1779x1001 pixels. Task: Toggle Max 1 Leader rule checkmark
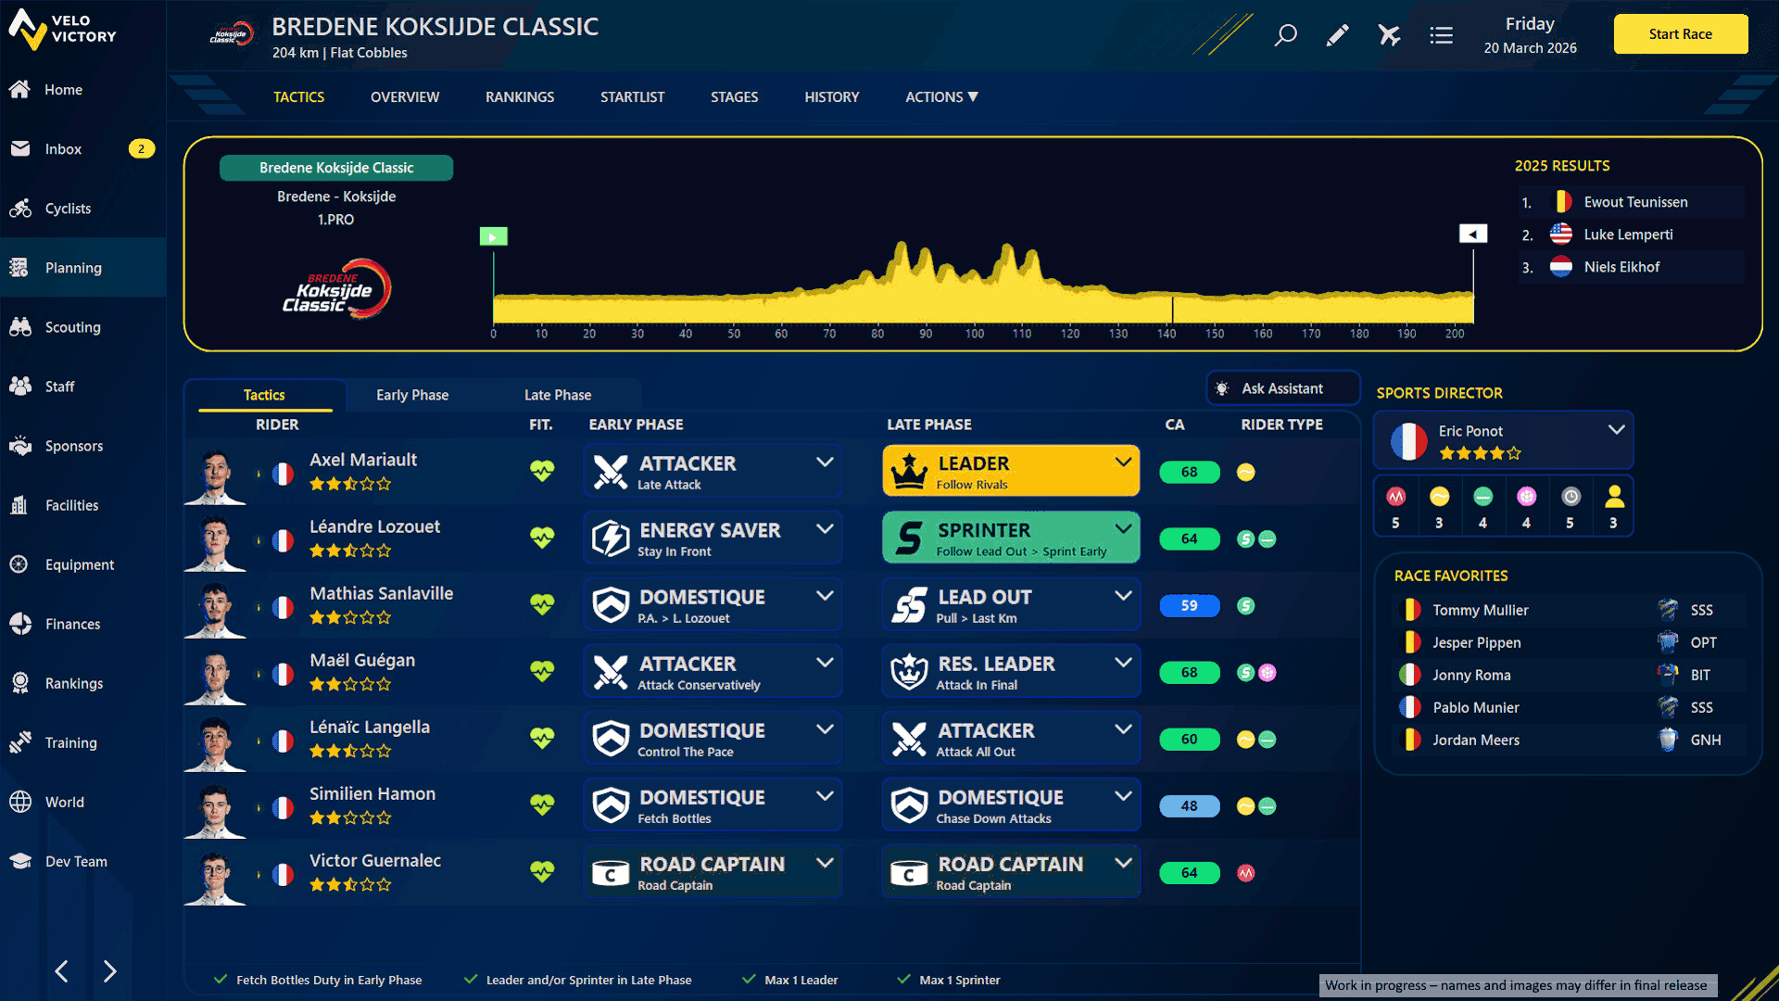(749, 980)
